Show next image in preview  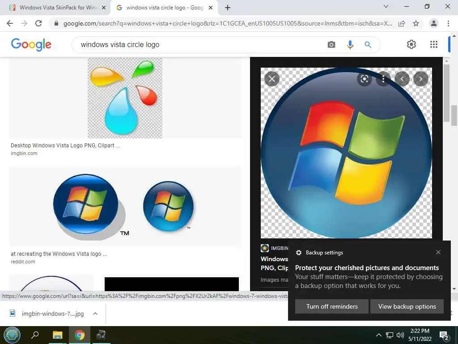click(420, 79)
